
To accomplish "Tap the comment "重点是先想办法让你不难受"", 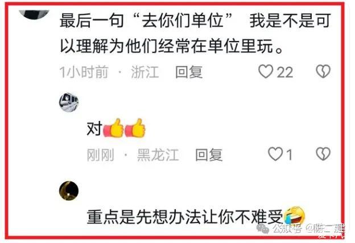I will [x=185, y=217].
